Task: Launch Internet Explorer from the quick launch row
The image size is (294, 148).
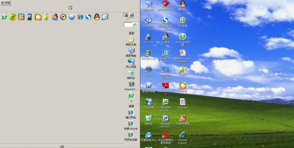Action: pyautogui.click(x=80, y=17)
